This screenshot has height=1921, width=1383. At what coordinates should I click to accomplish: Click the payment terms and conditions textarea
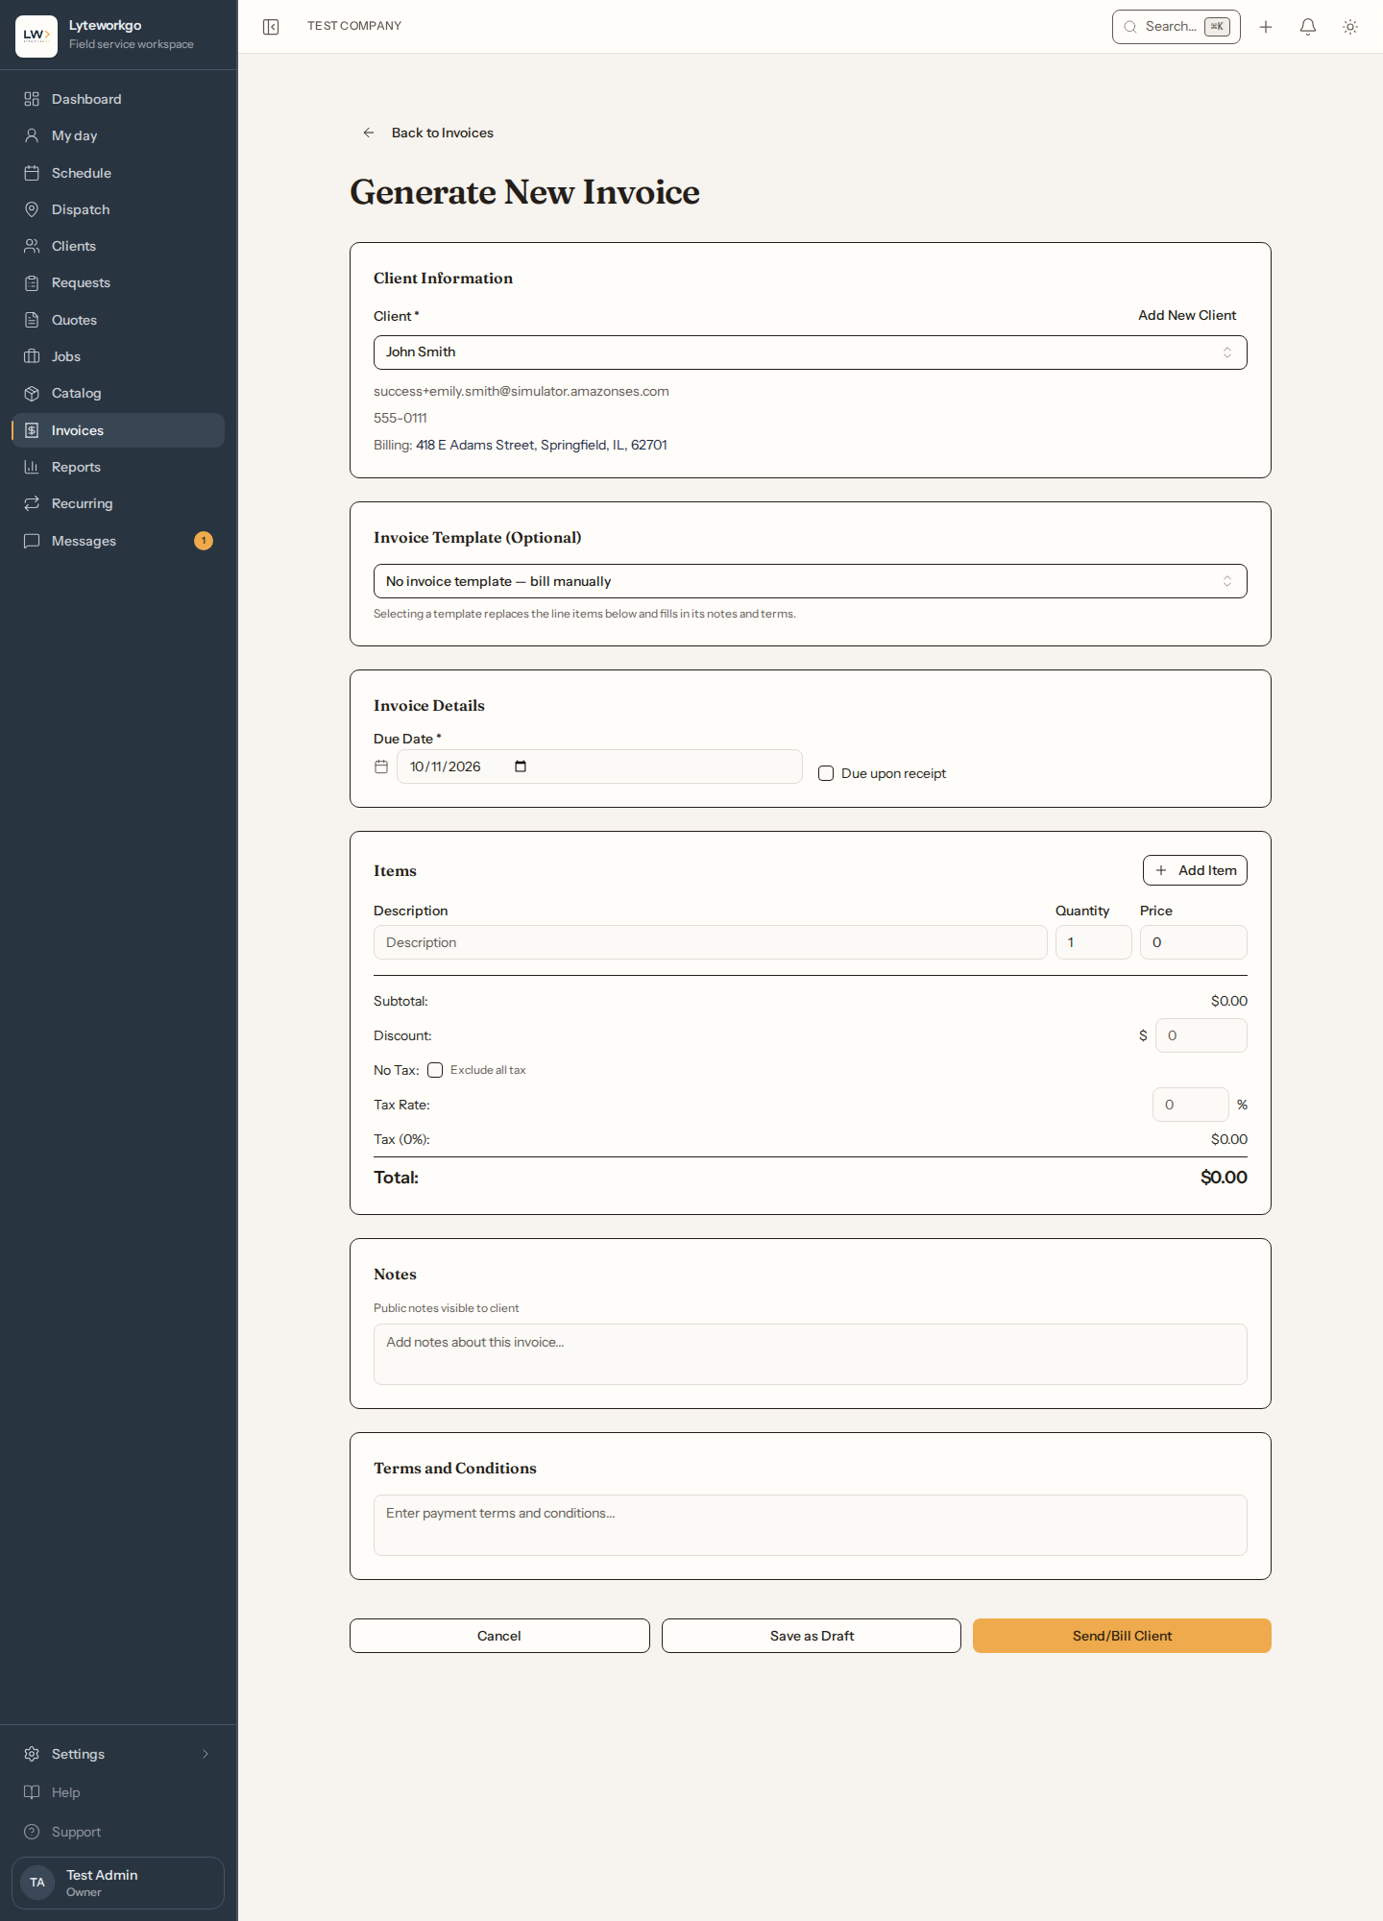click(810, 1525)
